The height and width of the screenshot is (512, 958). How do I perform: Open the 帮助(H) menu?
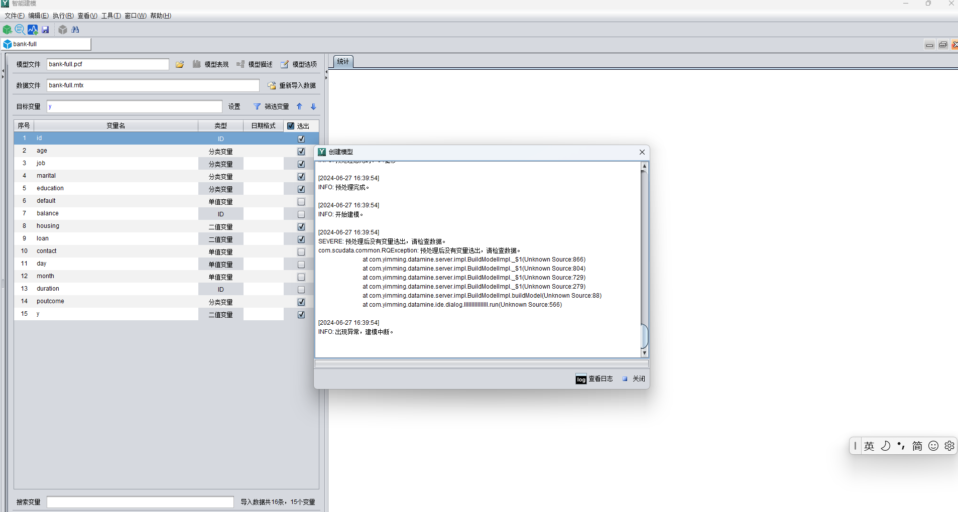coord(161,16)
